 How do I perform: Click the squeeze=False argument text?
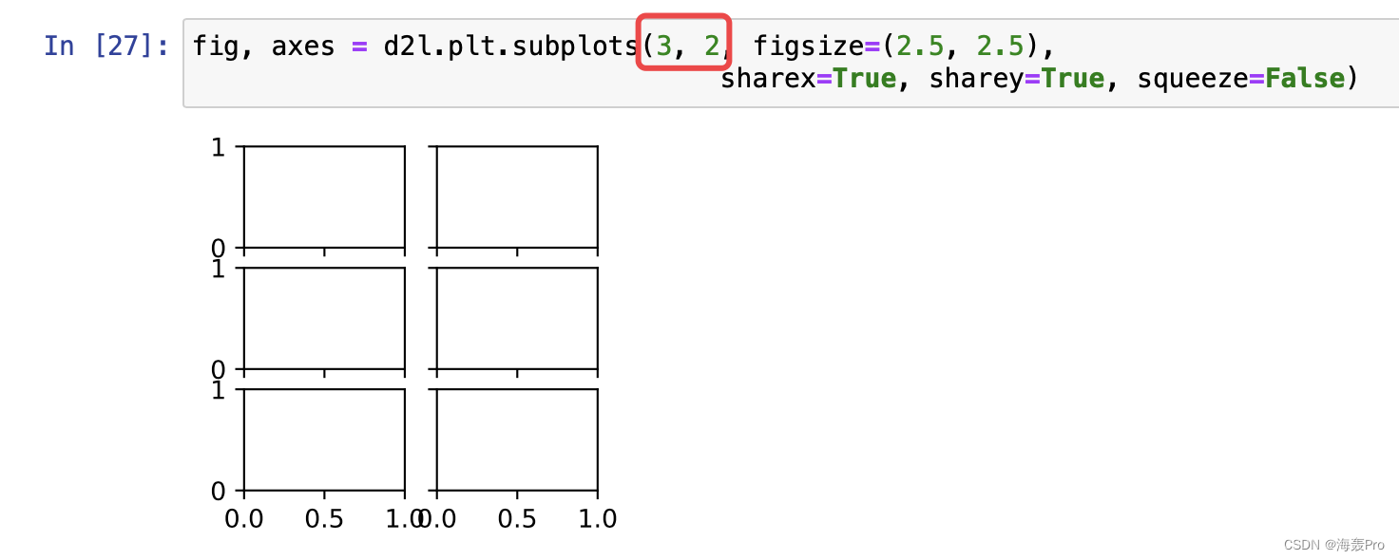[1240, 79]
